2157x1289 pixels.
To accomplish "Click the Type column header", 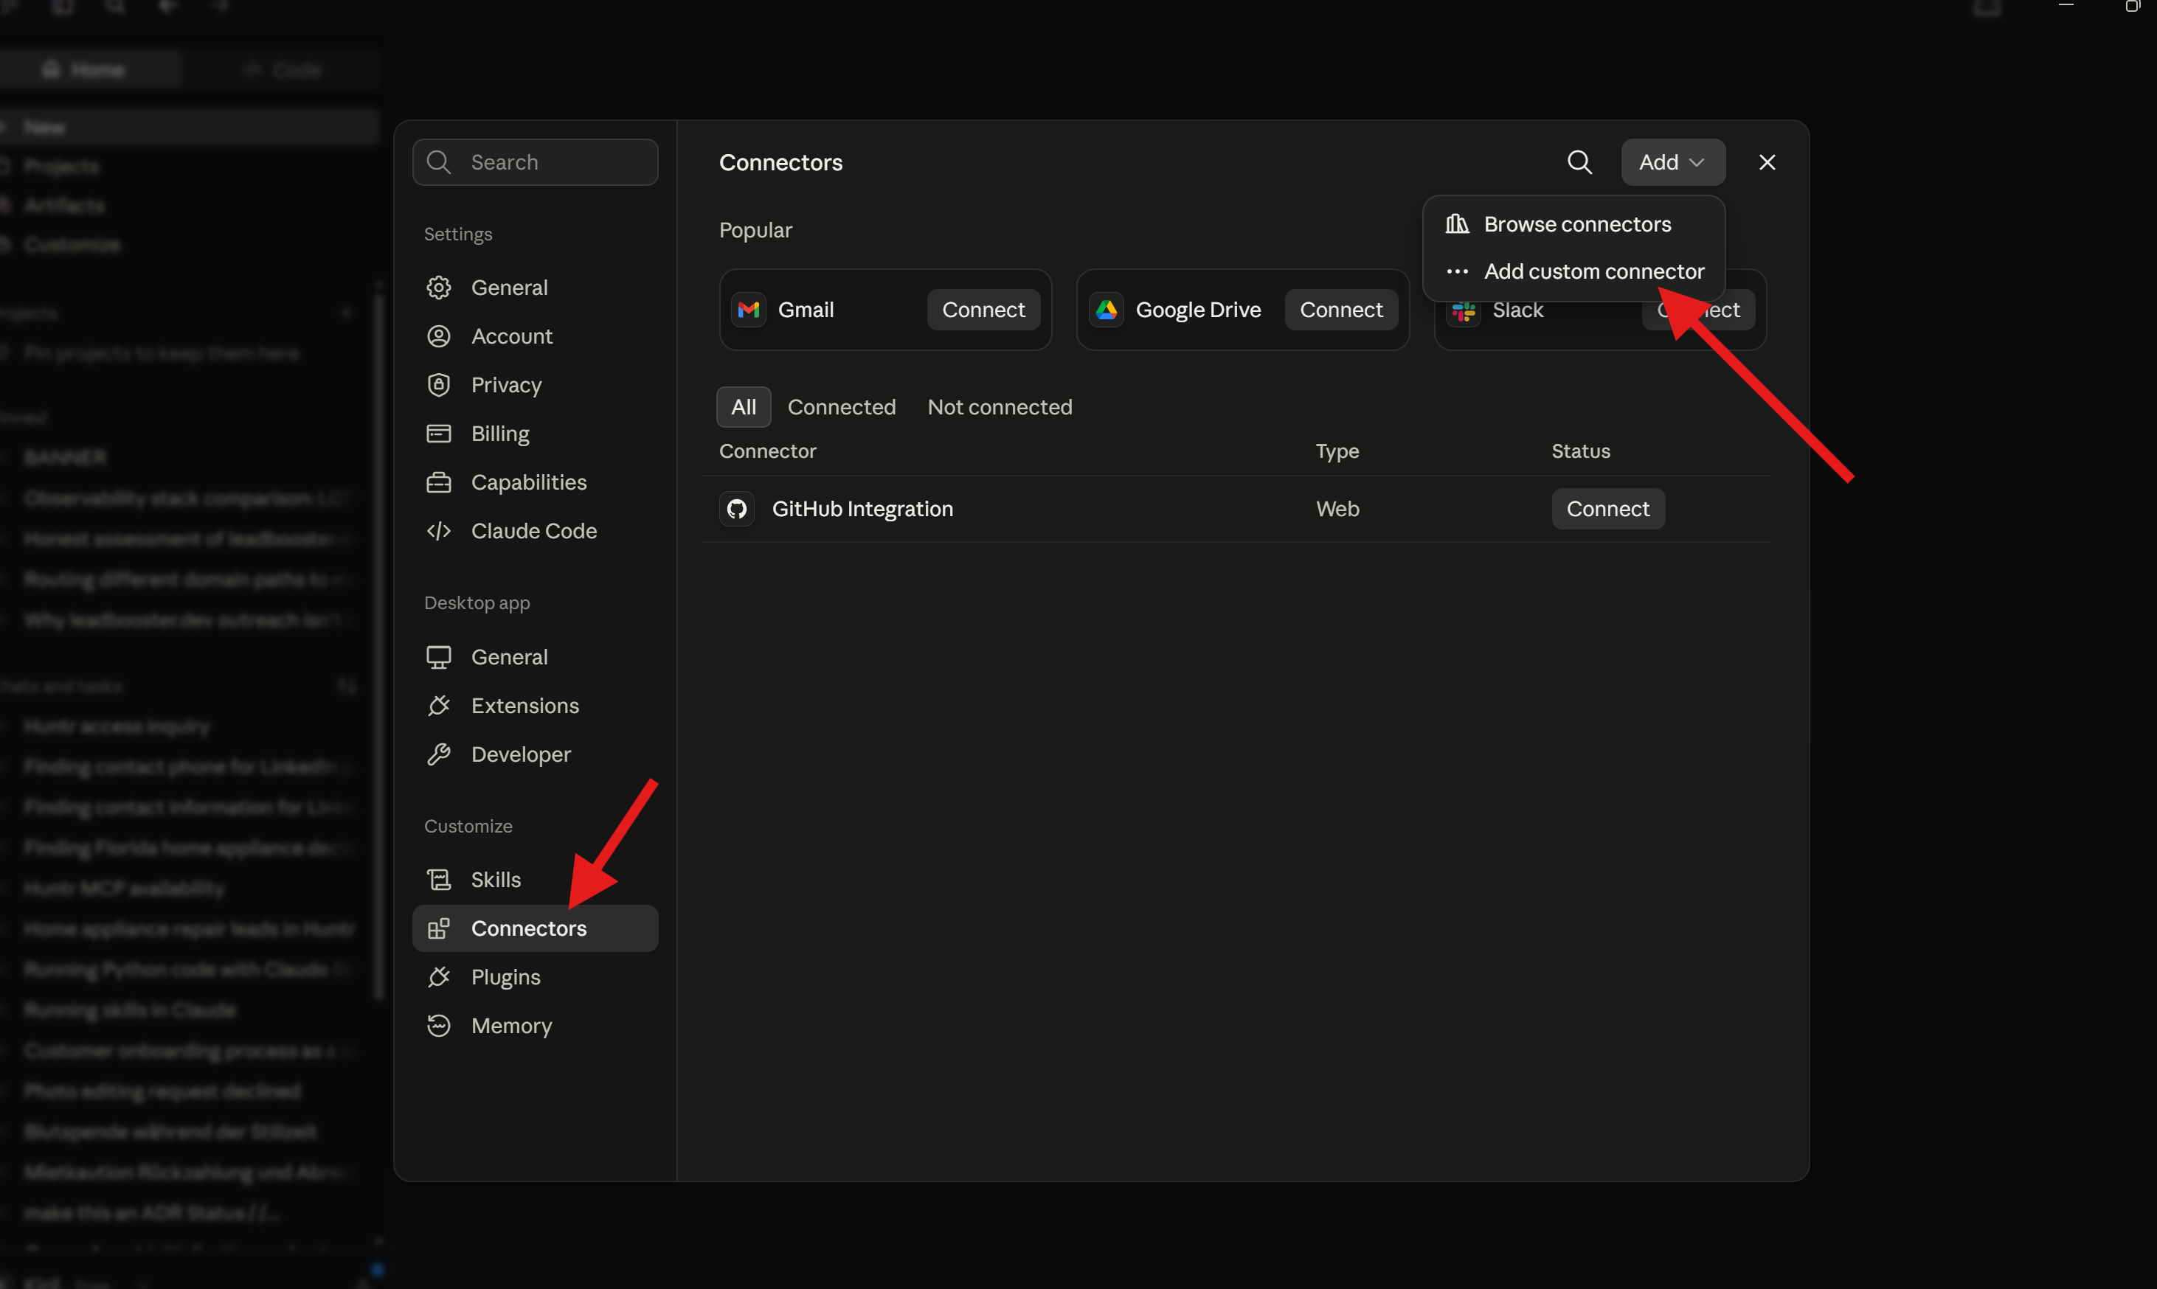I will pos(1337,452).
